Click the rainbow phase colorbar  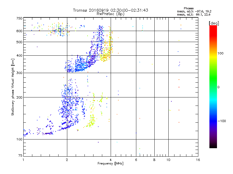(213, 86)
